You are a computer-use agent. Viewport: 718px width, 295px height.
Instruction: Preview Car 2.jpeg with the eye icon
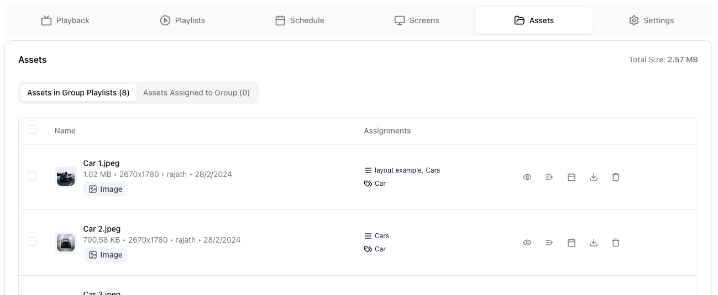527,243
